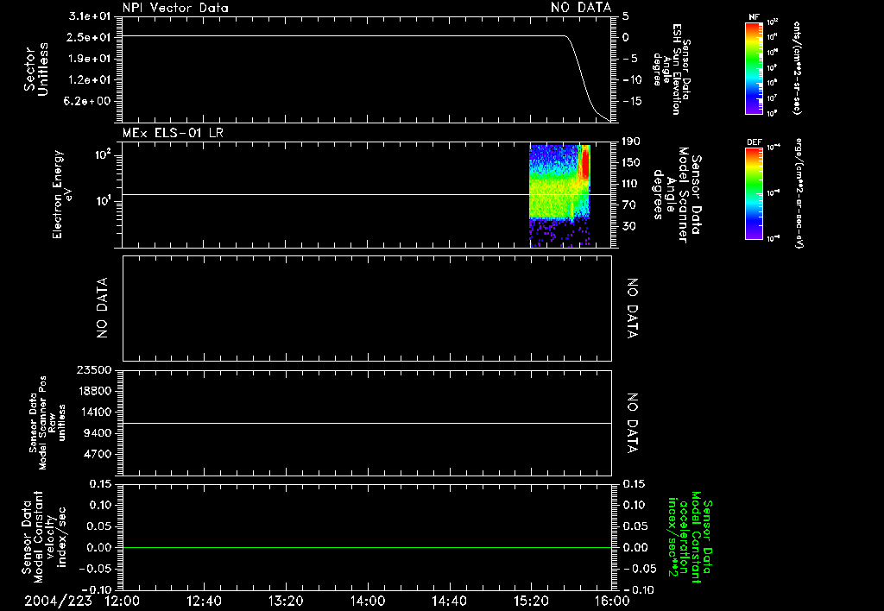Click the 'ESH Sun Elevation Angle' axis label

[x=672, y=69]
